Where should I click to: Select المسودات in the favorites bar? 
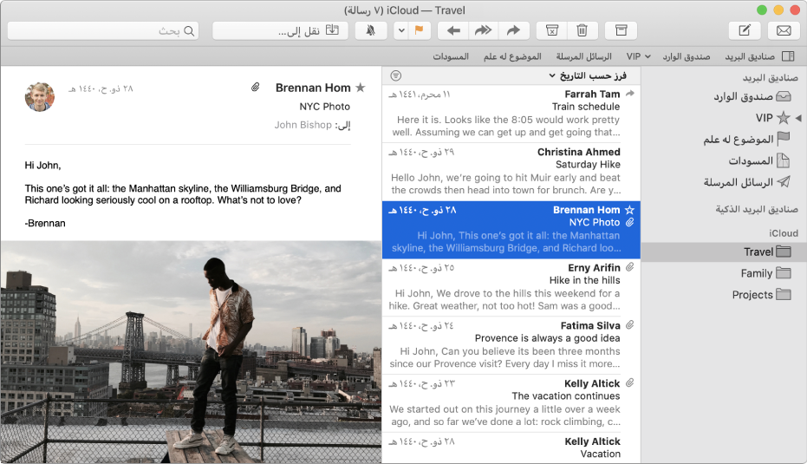pos(451,56)
